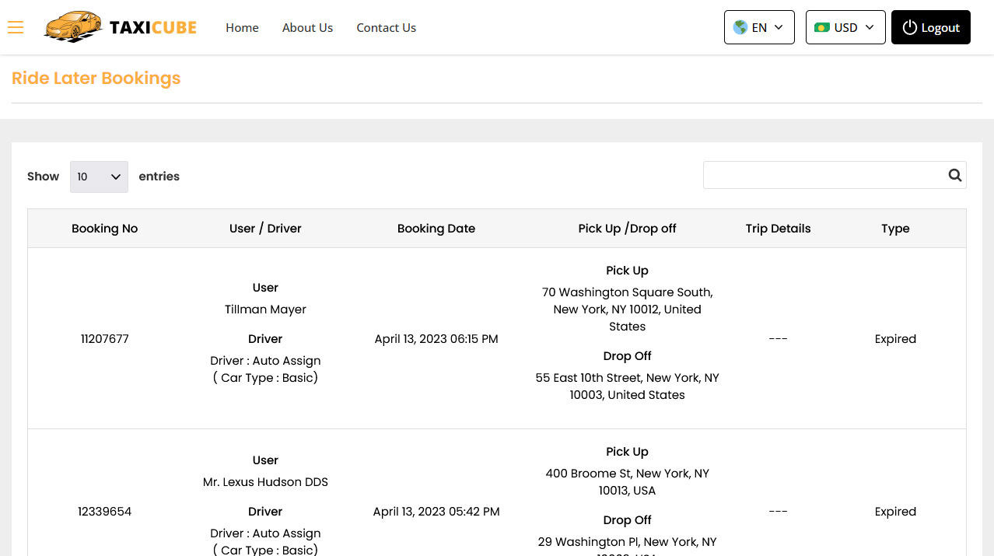This screenshot has height=556, width=994.
Task: Sort table by Booking Date header
Action: (x=436, y=229)
